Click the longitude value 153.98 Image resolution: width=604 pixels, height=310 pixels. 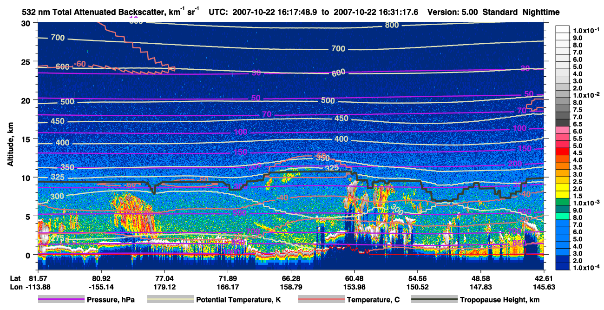coord(354,286)
